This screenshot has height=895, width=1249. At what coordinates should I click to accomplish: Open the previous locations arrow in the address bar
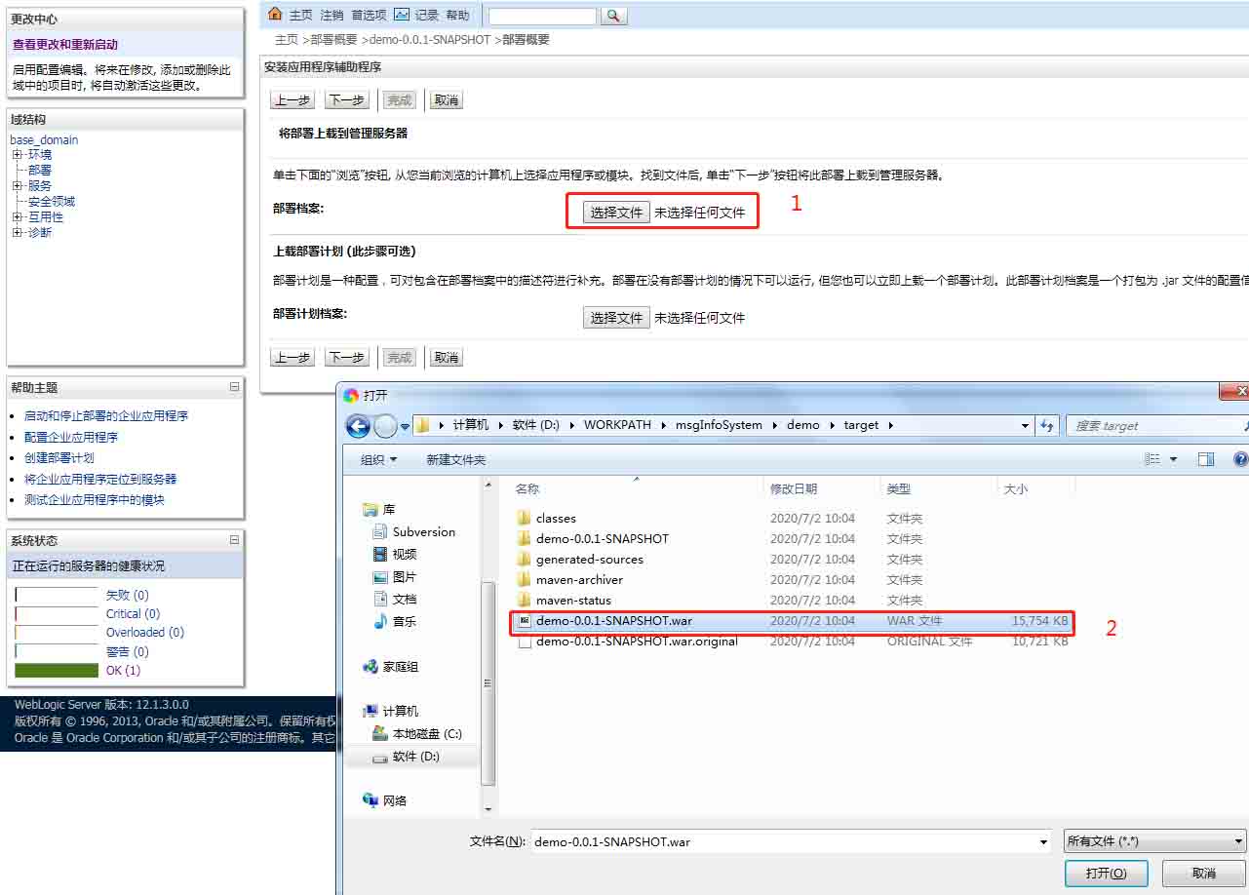pos(1025,426)
